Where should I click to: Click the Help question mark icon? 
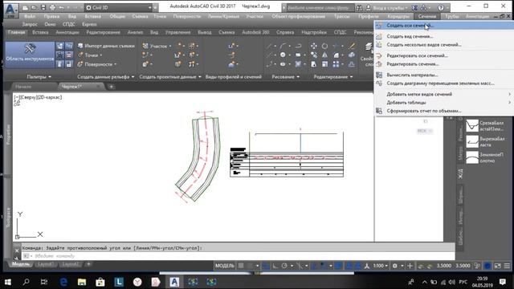pos(441,7)
